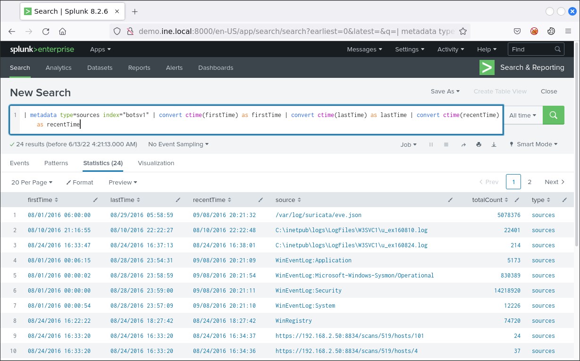Screen dimensions: 580x361
Task: Open the All time range picker
Action: pyautogui.click(x=522, y=115)
